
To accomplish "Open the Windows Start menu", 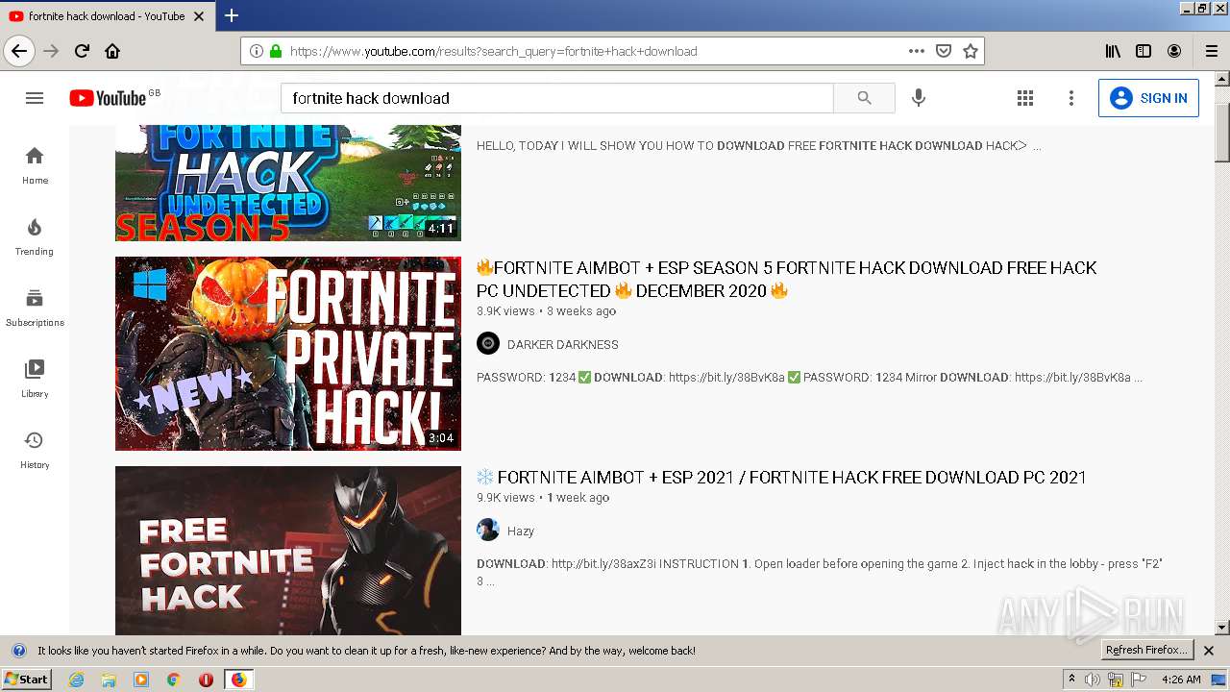I will click(x=26, y=680).
